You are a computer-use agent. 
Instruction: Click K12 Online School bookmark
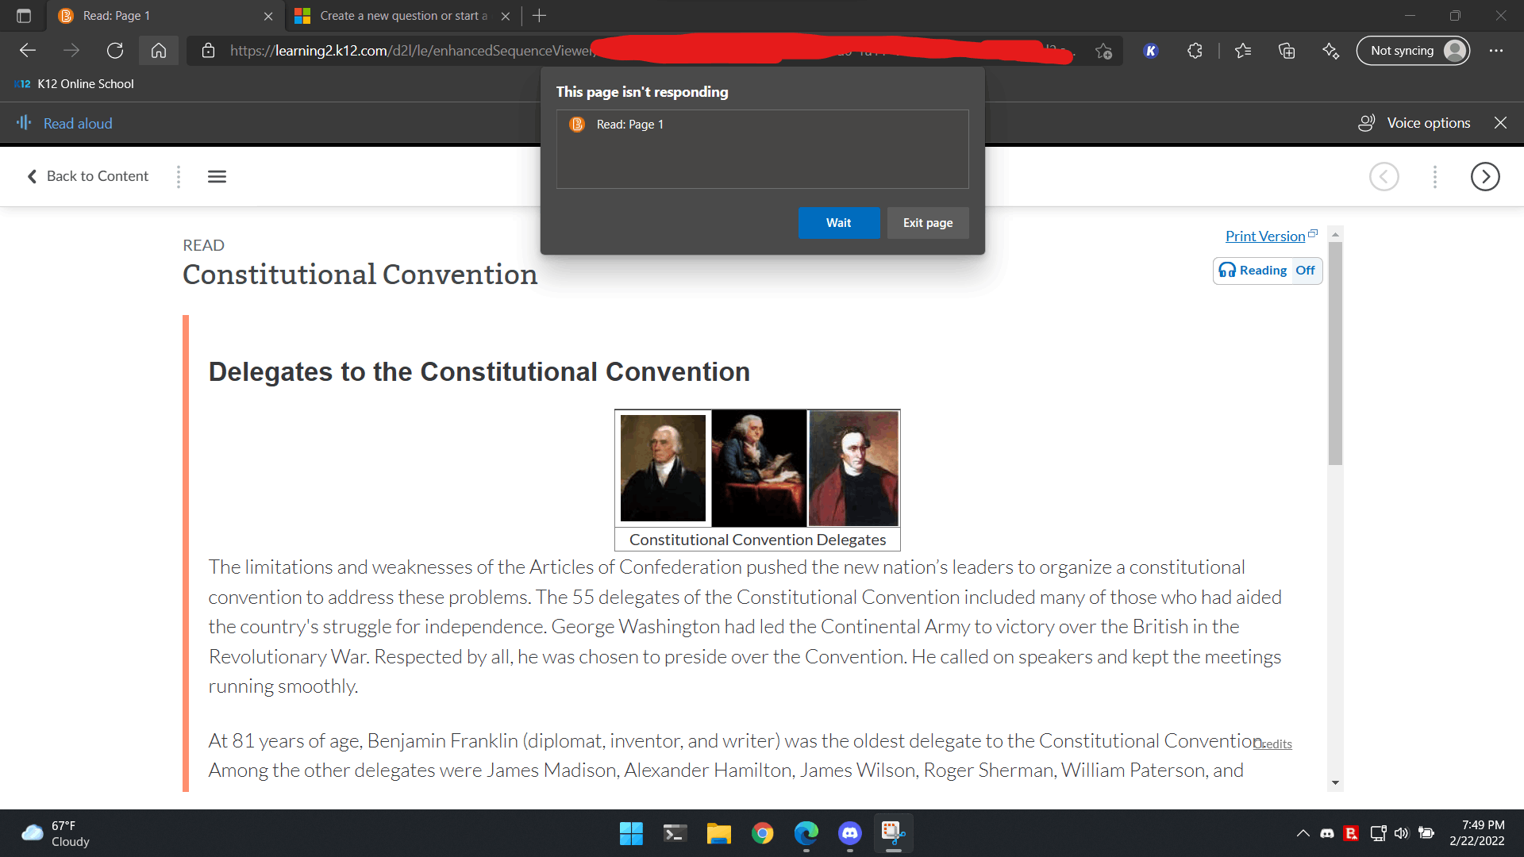click(x=75, y=84)
